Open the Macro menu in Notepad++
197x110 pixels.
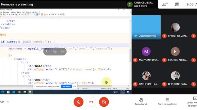pos(19,12)
